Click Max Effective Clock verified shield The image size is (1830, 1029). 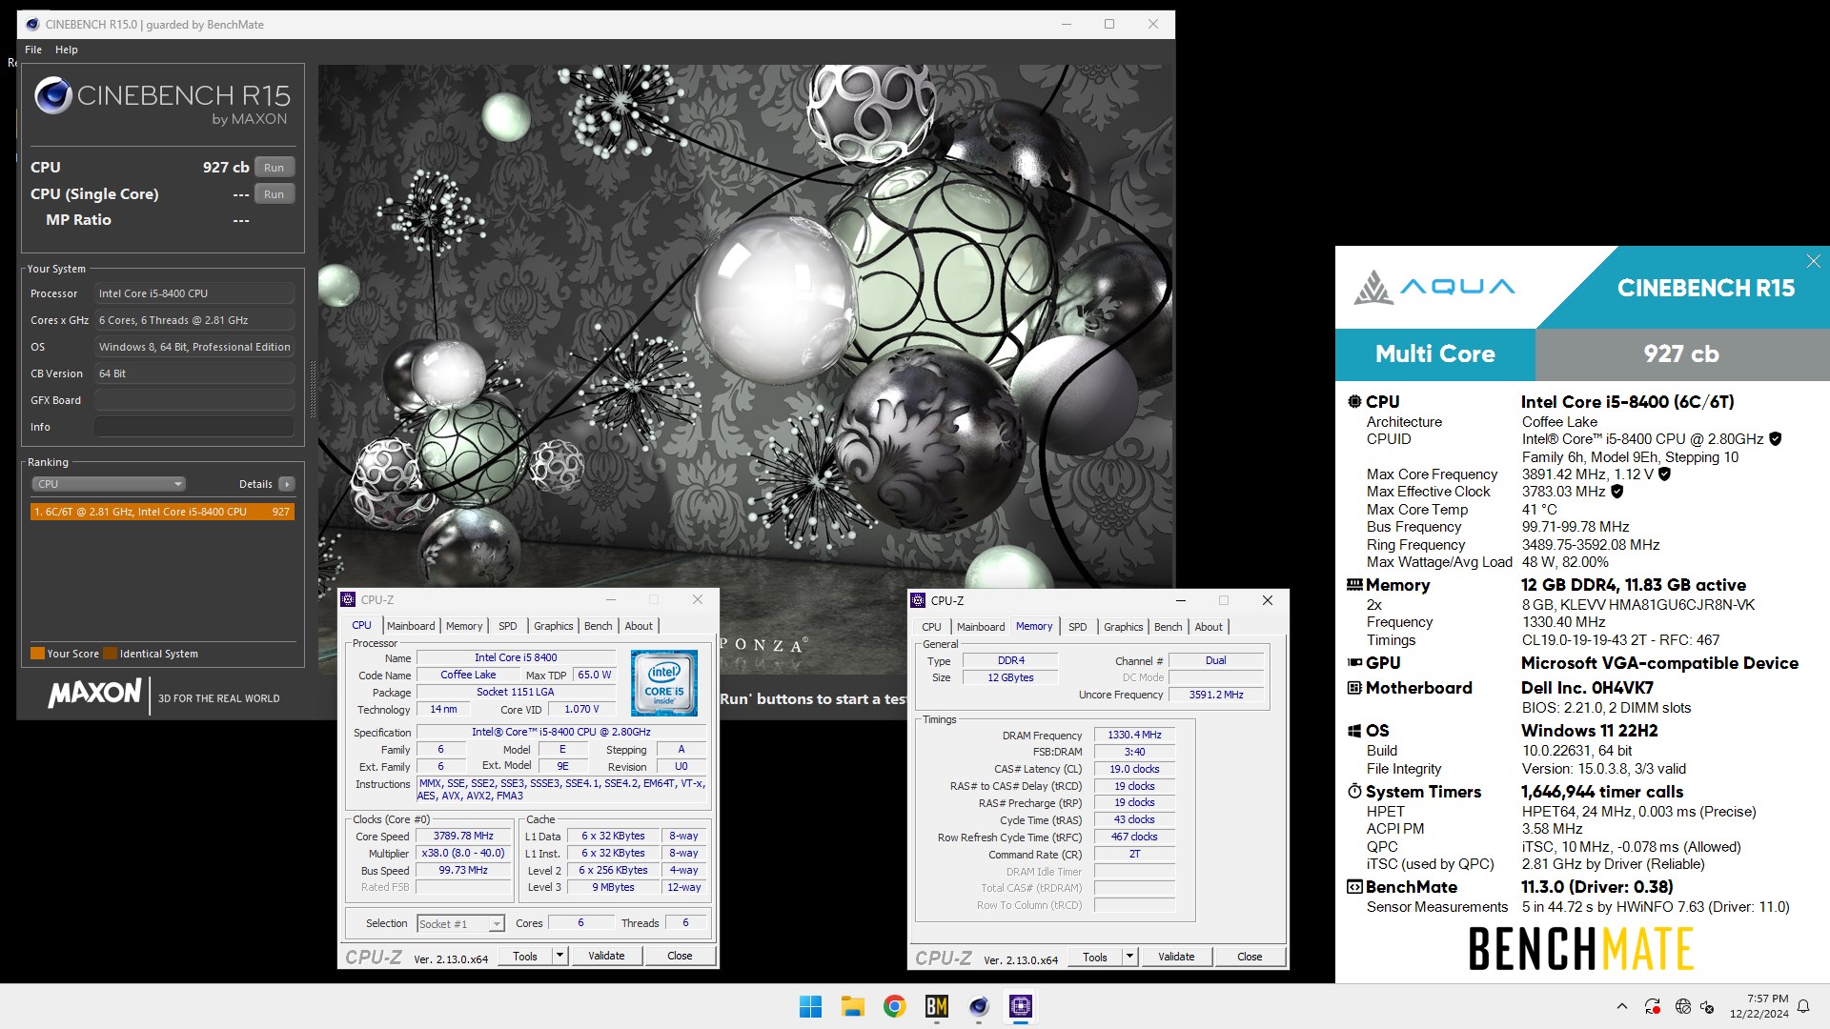coord(1617,492)
